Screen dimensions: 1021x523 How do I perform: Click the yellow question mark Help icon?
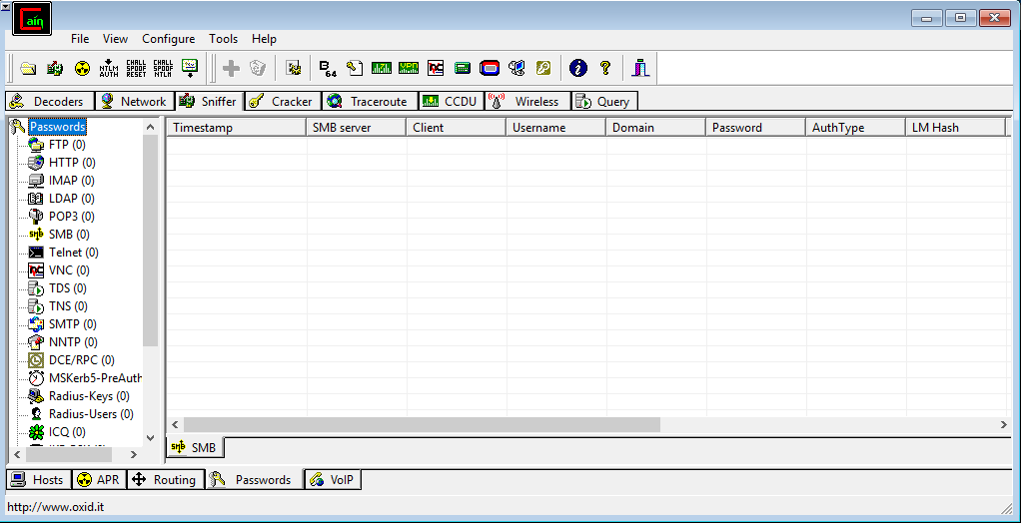click(x=604, y=68)
